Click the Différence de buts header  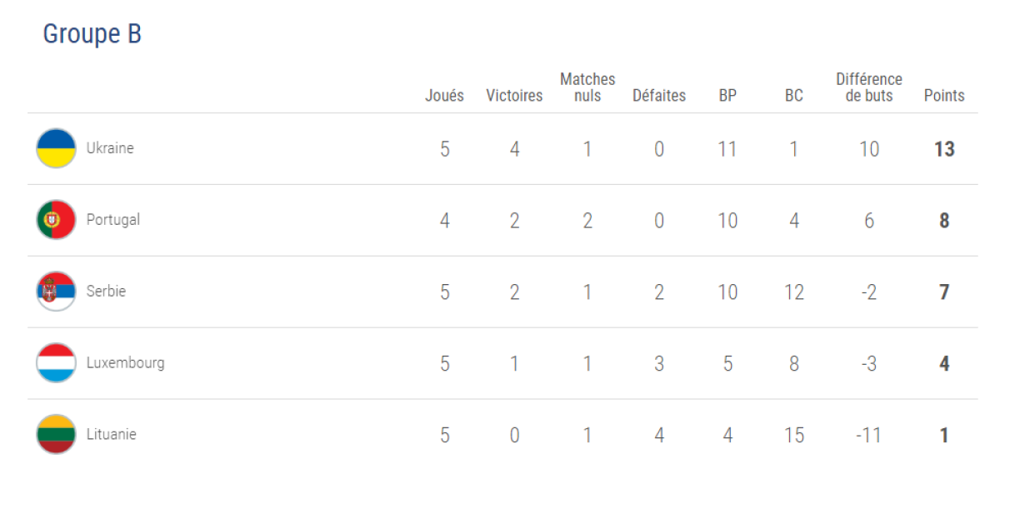869,87
